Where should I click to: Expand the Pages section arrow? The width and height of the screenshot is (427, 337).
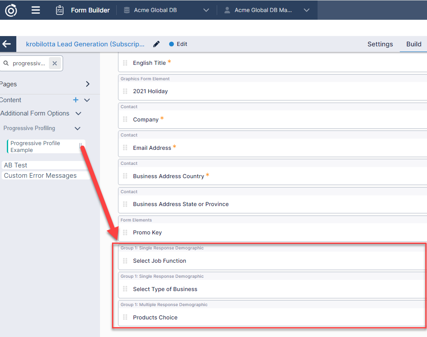coord(88,84)
